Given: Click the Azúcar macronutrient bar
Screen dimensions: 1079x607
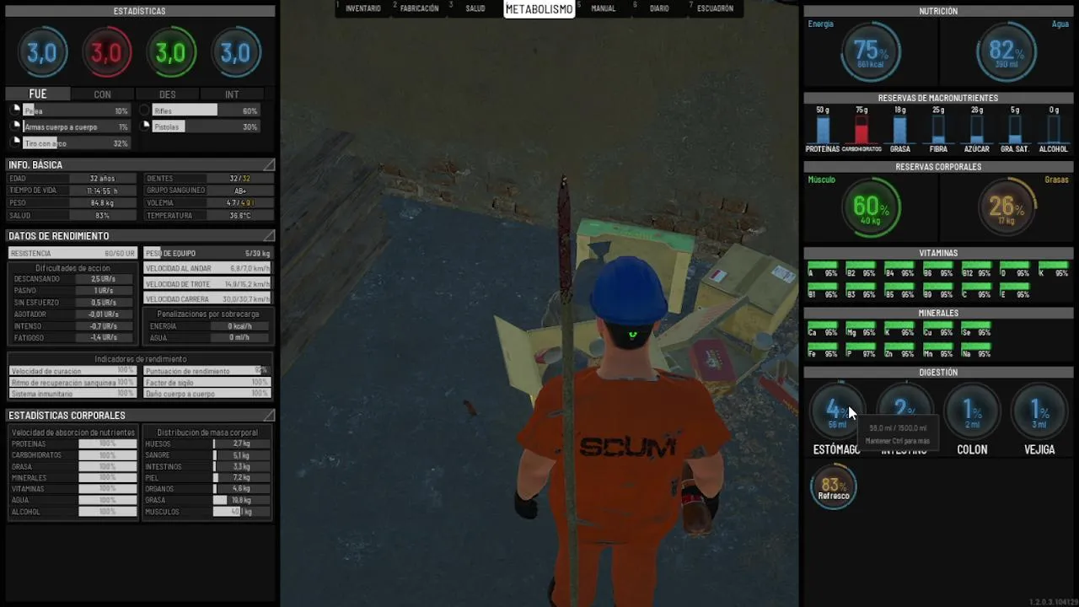Looking at the screenshot, I should point(976,130).
